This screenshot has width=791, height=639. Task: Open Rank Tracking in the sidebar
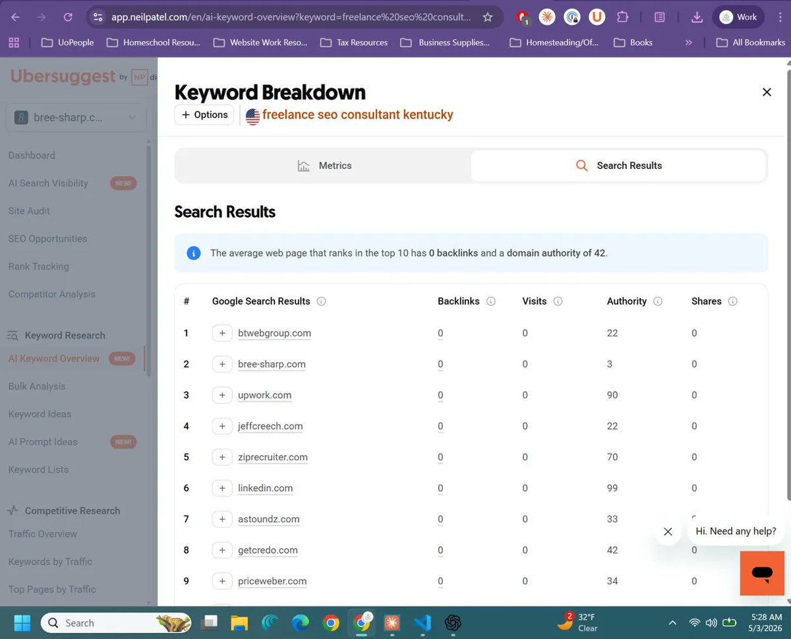point(38,266)
